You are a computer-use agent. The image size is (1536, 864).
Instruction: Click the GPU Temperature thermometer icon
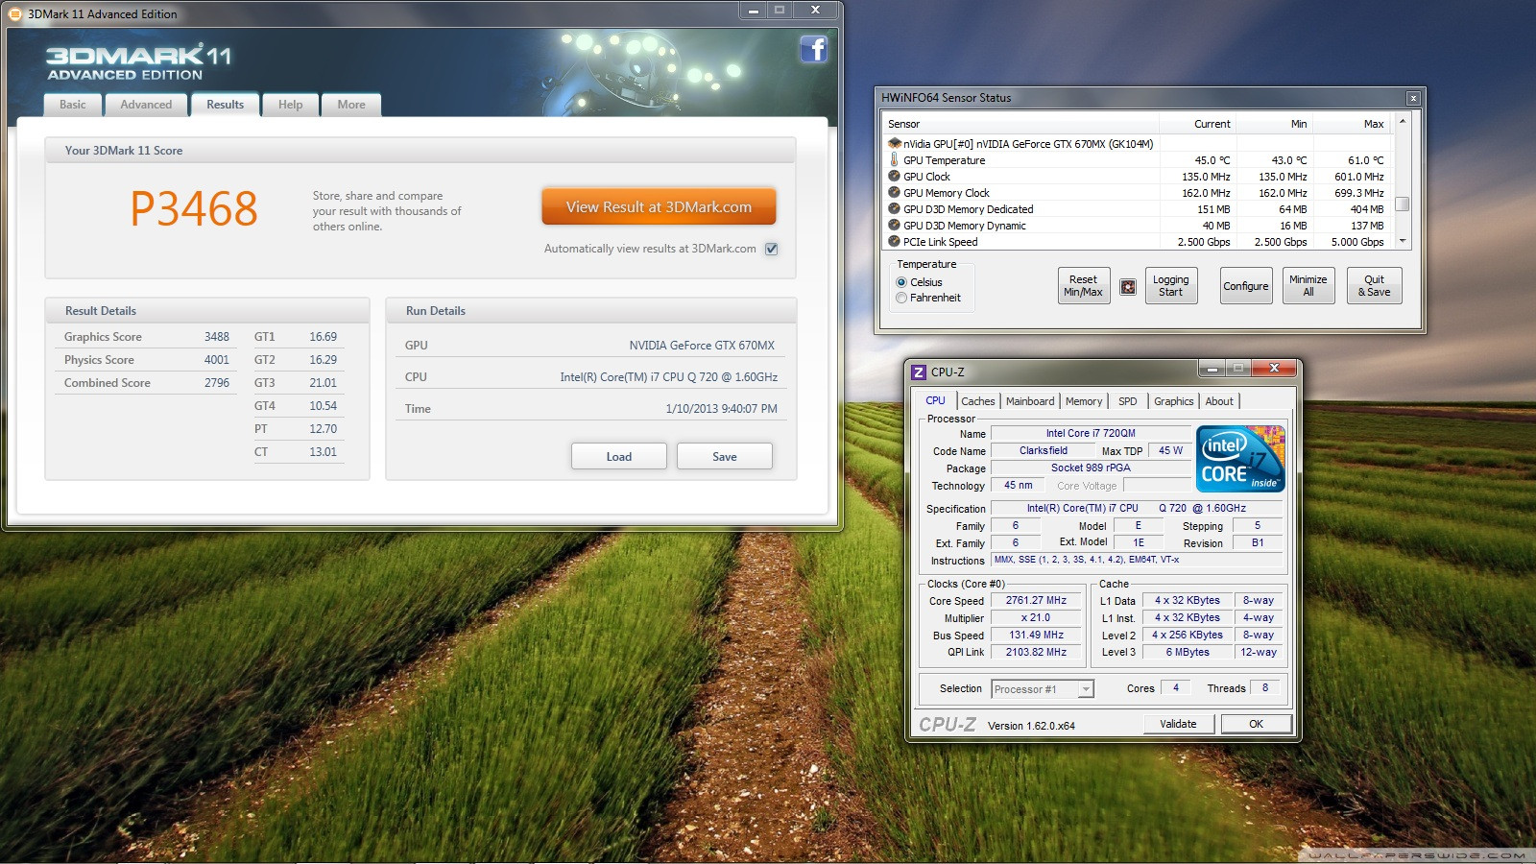pyautogui.click(x=895, y=160)
